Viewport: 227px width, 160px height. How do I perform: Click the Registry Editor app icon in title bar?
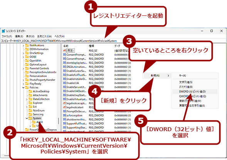coord(3,31)
